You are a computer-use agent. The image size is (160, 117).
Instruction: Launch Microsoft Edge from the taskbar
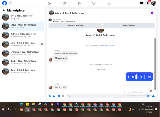pyautogui.click(x=21, y=104)
